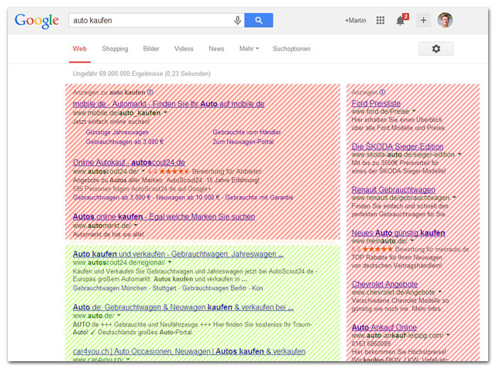The width and height of the screenshot is (496, 369).
Task: Expand arrow beside www.auto.de/
Action: click(119, 316)
